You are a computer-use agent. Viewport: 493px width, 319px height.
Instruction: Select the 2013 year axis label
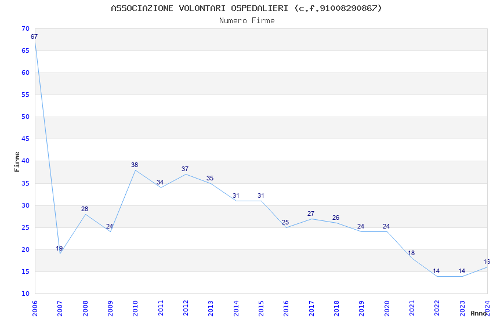tap(211, 309)
